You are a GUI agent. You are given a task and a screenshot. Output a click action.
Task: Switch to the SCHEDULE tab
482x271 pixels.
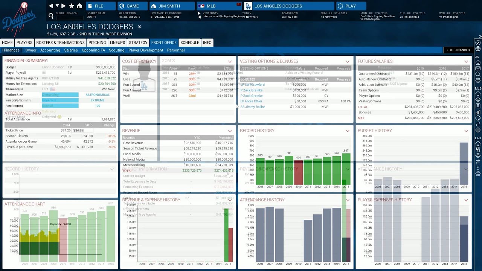(x=190, y=43)
